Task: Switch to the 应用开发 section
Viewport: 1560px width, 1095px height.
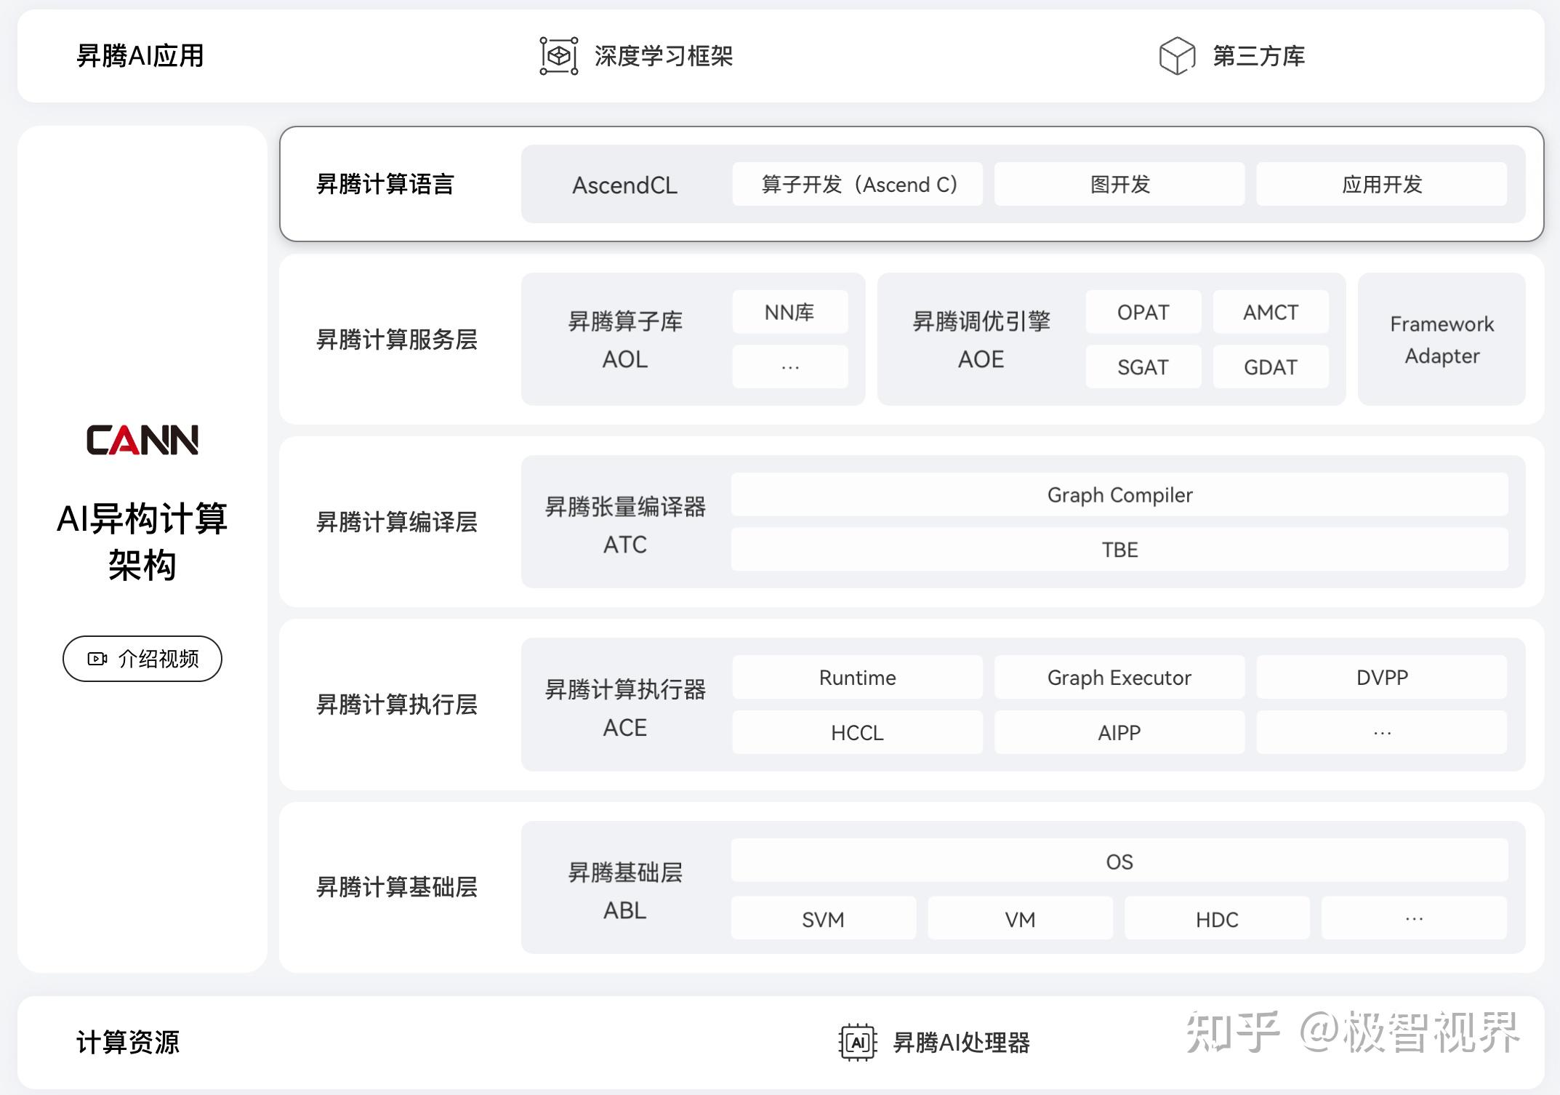Action: coord(1383,185)
